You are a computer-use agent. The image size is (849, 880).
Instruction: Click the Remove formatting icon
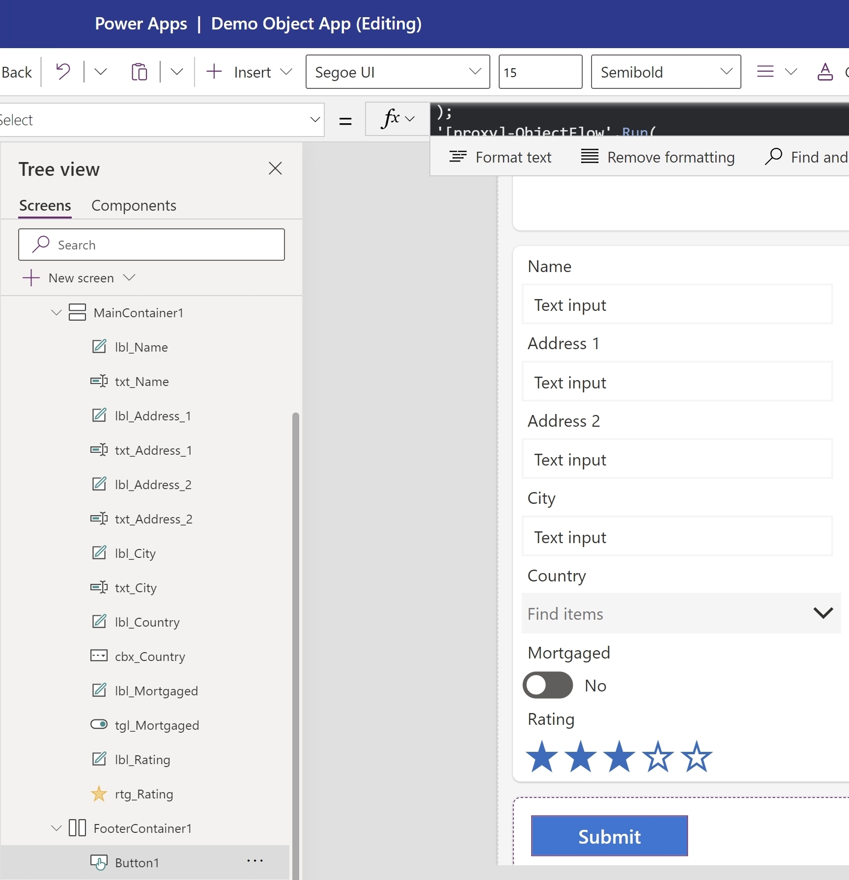click(x=590, y=156)
